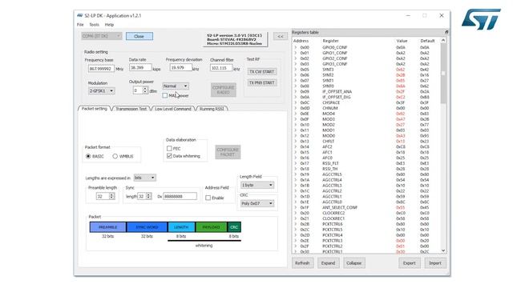Click the S2-LP DK app title icon

point(80,15)
